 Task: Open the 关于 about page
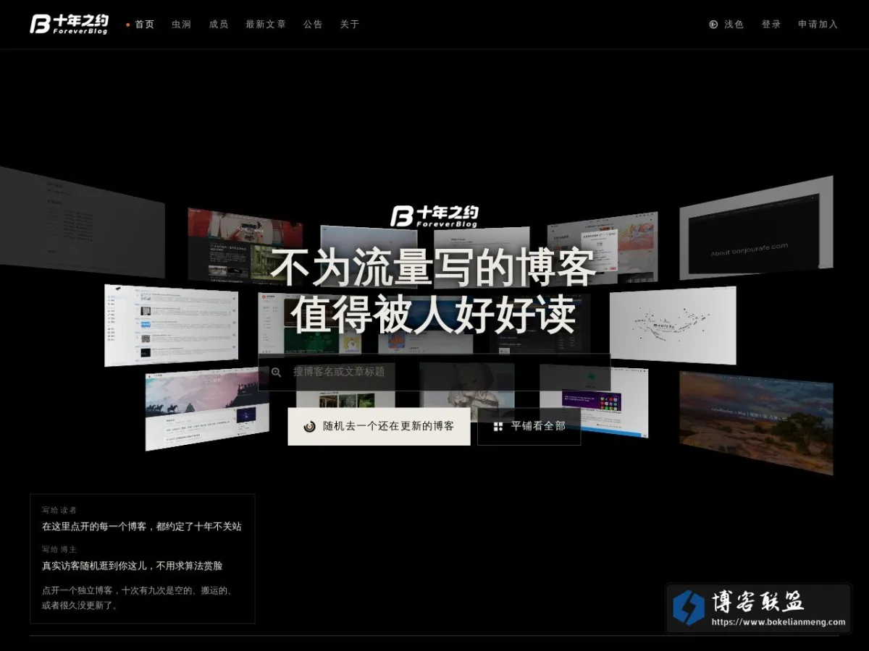(350, 25)
